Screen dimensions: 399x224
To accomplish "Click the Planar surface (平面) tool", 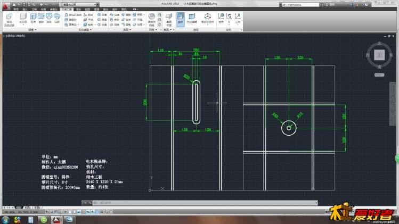I will (x=137, y=20).
